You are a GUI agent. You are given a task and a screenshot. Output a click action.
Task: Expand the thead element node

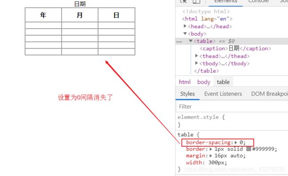[196, 56]
